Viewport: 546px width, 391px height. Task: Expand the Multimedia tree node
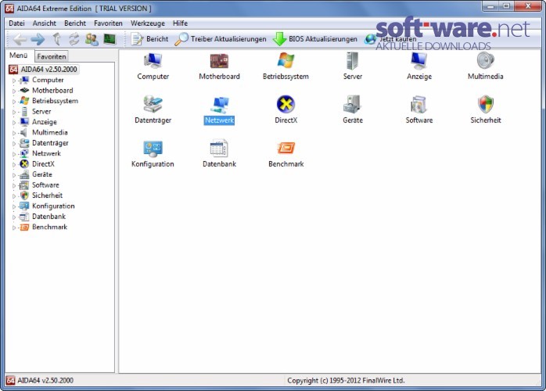[x=14, y=133]
